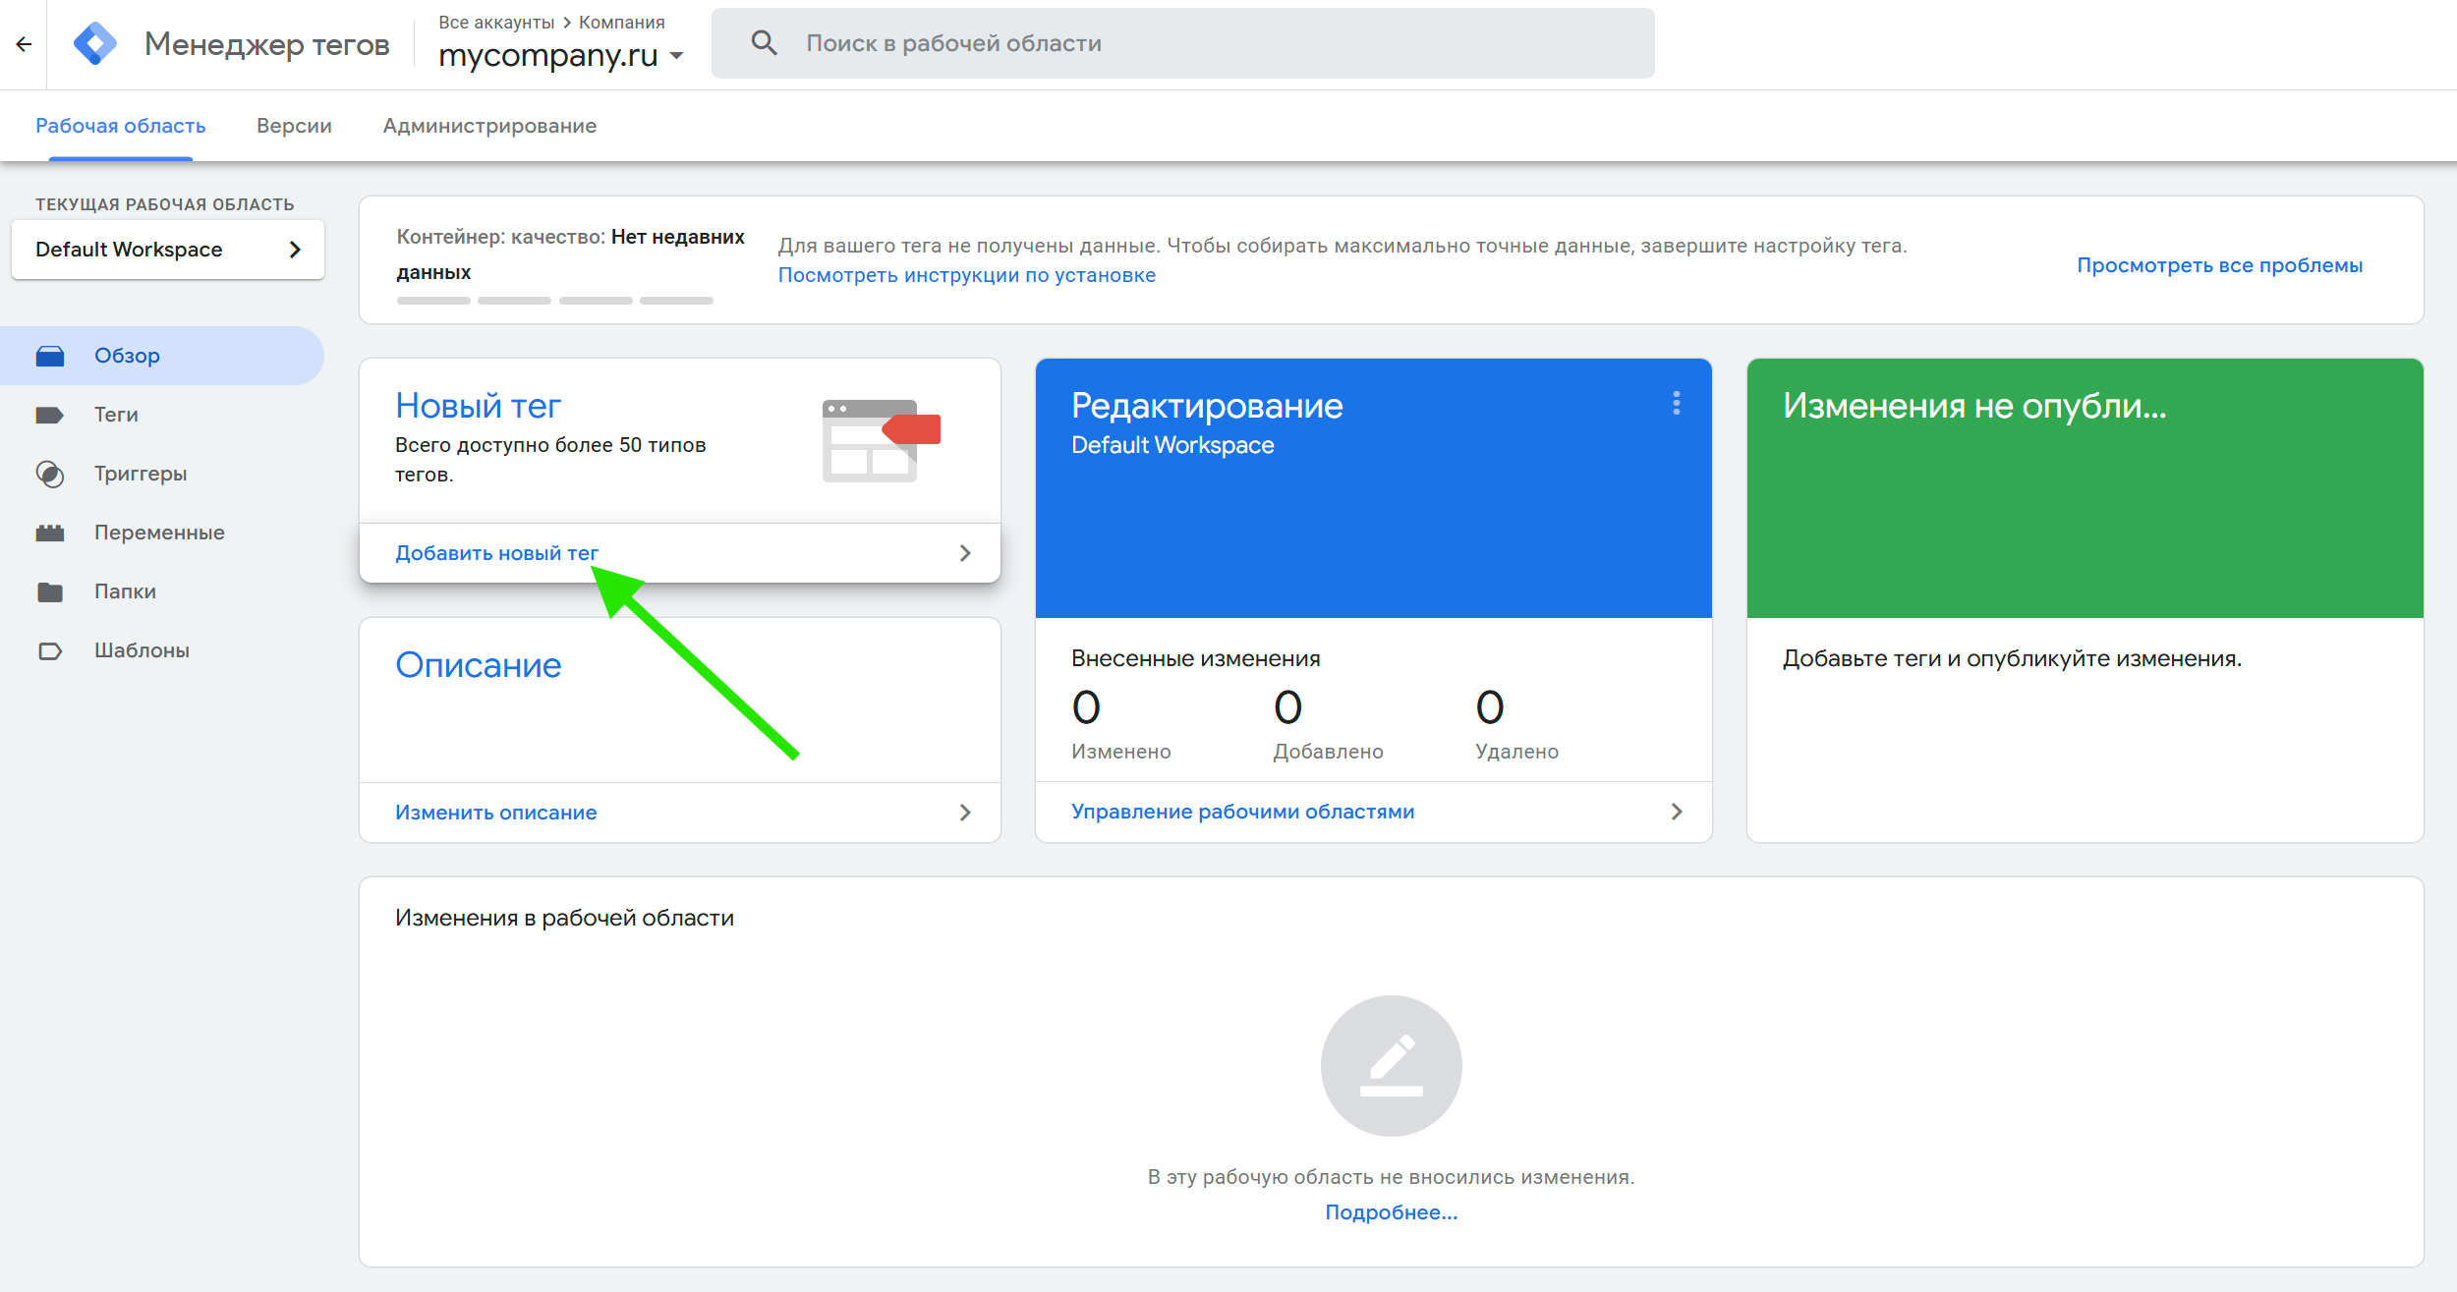
Task: Click Просмотреть все проблемы link
Action: pos(2219,265)
